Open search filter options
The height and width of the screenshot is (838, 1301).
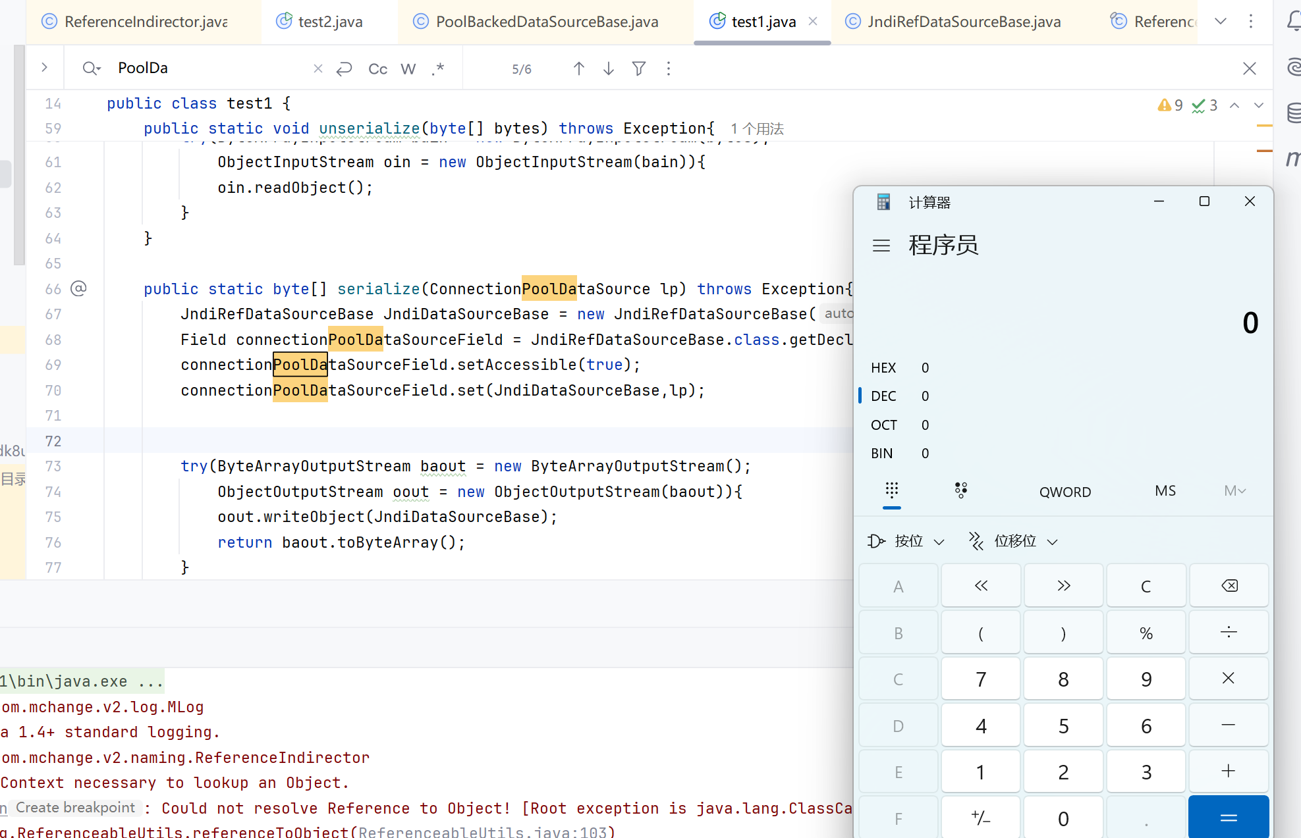639,68
